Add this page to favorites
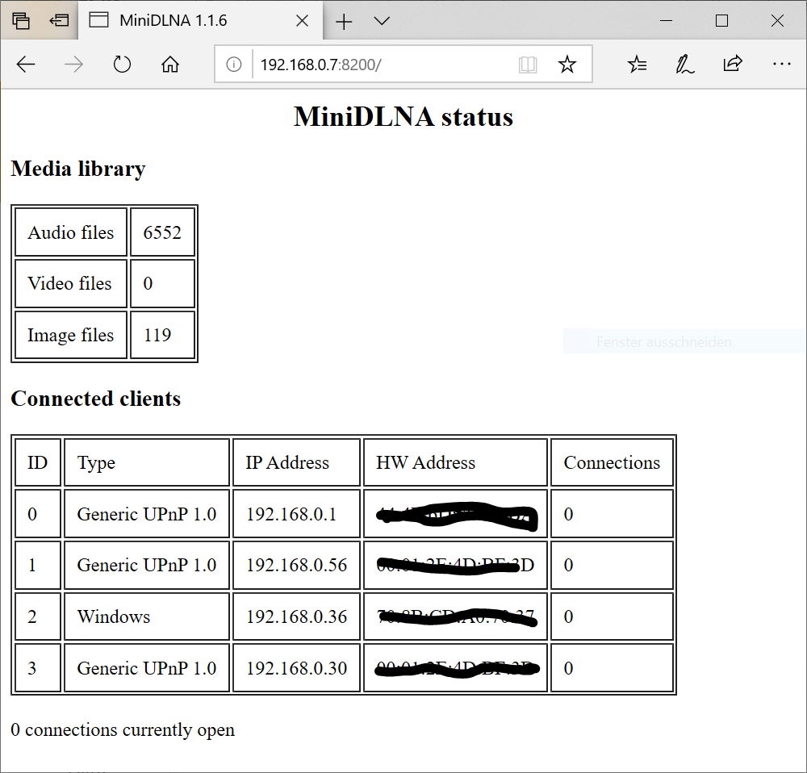The height and width of the screenshot is (773, 807). click(x=567, y=65)
